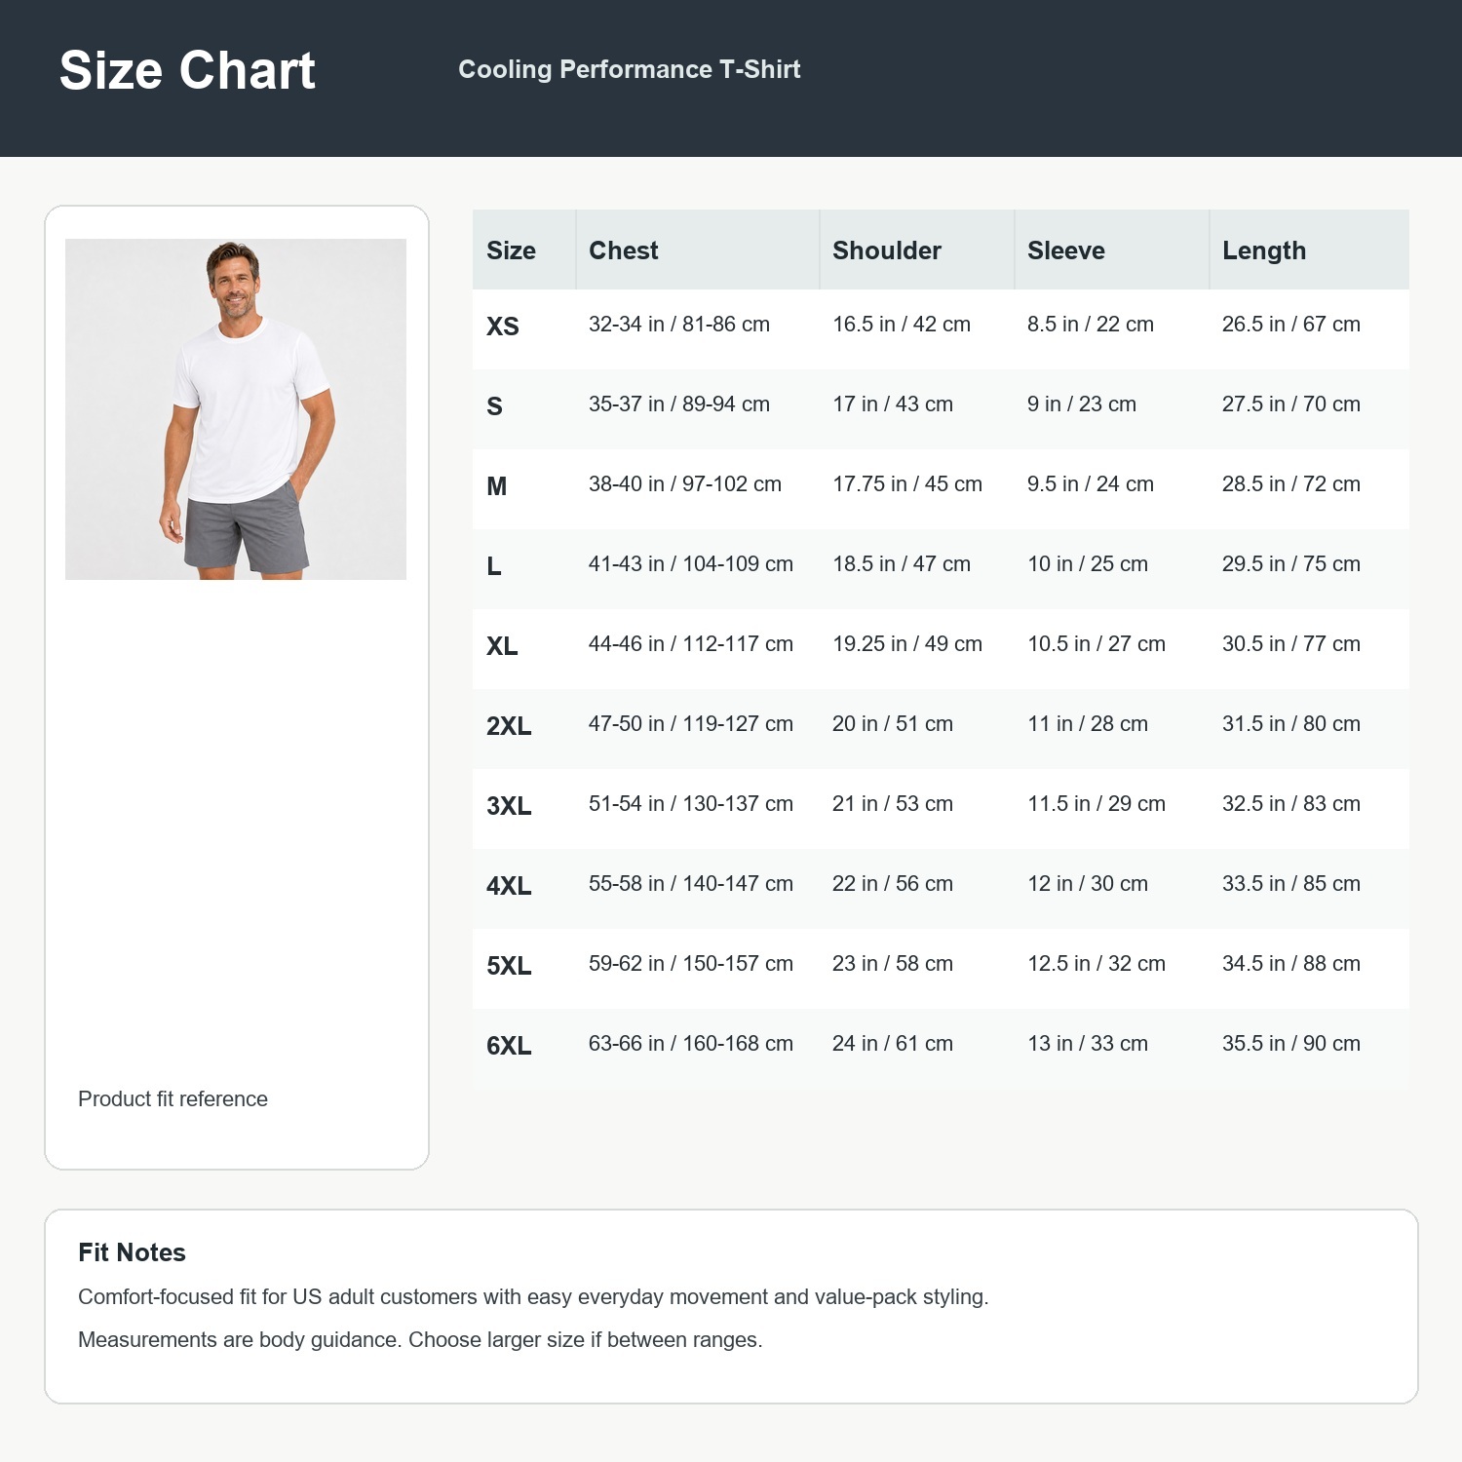Click chest value '44-46 in / 112-117 cm'

691,644
